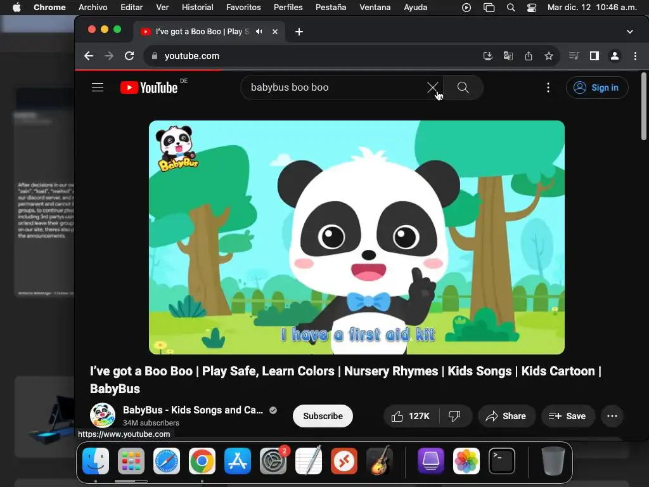Open the Apple menu

coord(16,8)
